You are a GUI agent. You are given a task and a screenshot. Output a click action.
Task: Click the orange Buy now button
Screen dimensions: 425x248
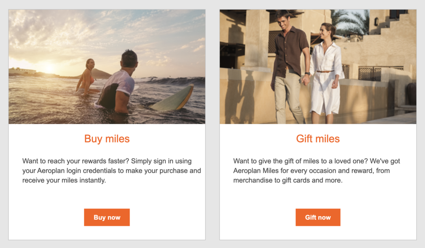(x=107, y=217)
